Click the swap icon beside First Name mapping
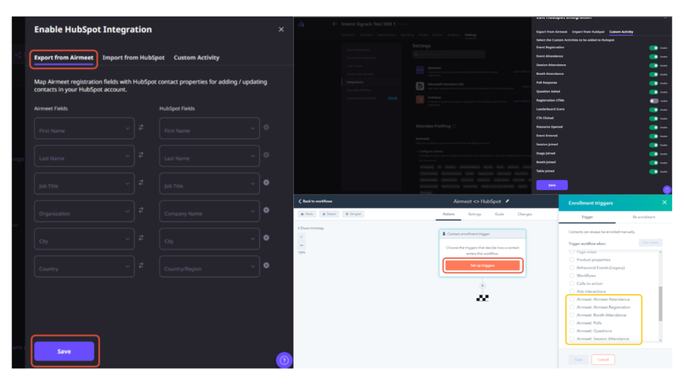 click(142, 128)
